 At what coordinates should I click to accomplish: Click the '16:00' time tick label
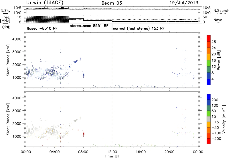click(141, 152)
